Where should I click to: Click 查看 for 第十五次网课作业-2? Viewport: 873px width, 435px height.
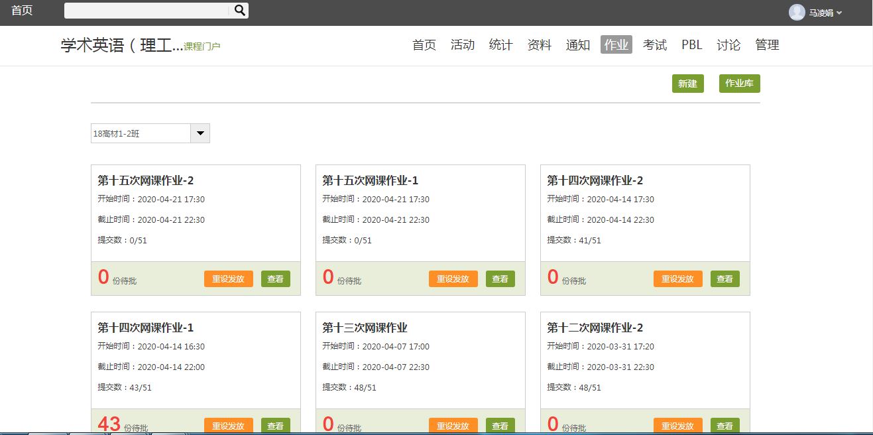coord(276,279)
